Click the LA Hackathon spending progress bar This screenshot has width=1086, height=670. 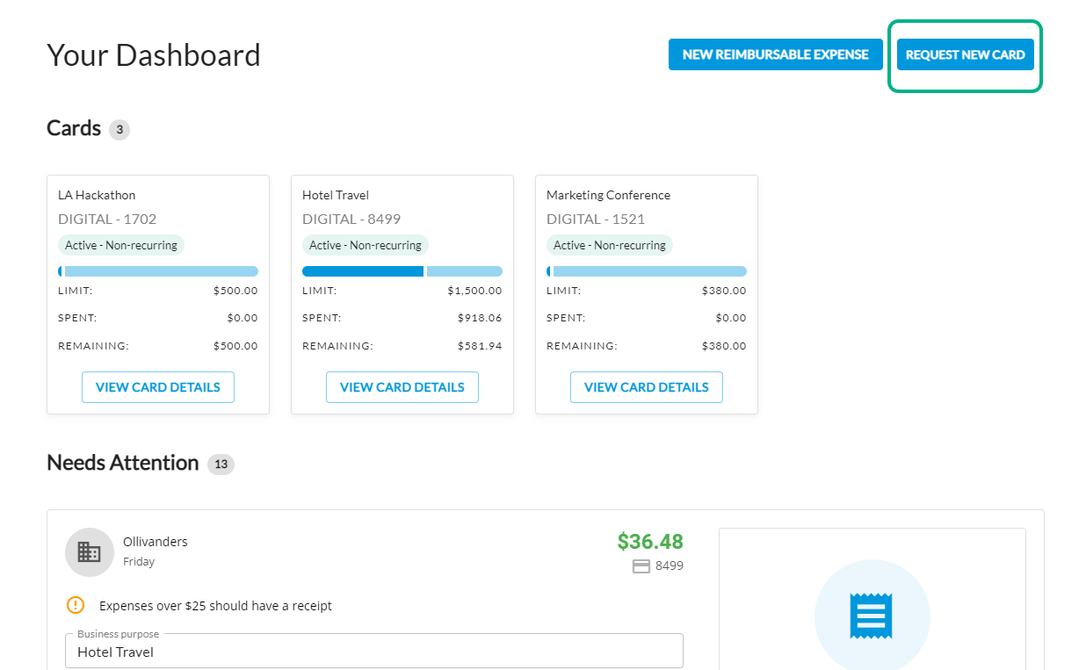[158, 271]
